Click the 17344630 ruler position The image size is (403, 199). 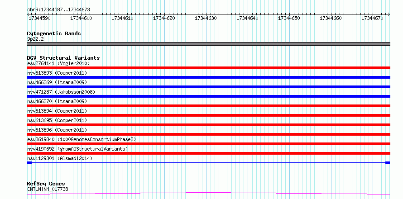point(206,18)
